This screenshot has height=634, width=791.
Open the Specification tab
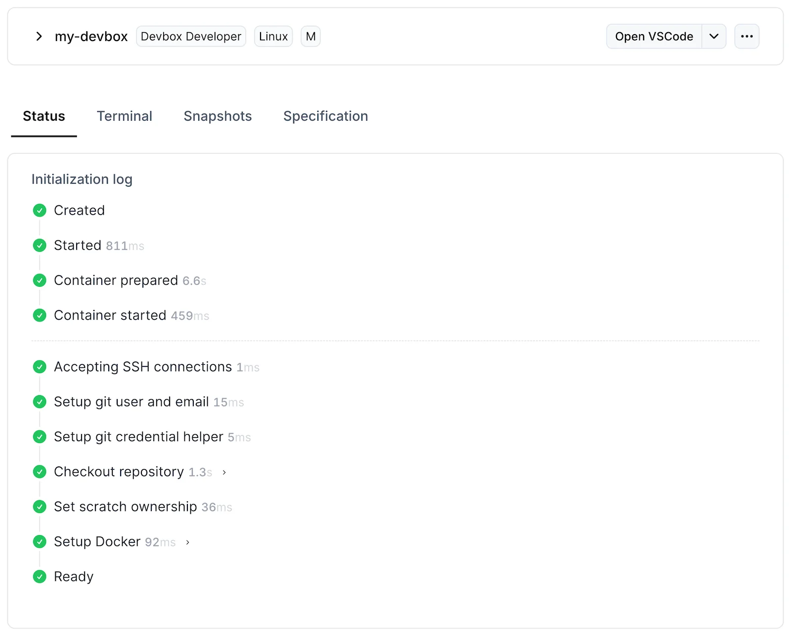coord(325,116)
